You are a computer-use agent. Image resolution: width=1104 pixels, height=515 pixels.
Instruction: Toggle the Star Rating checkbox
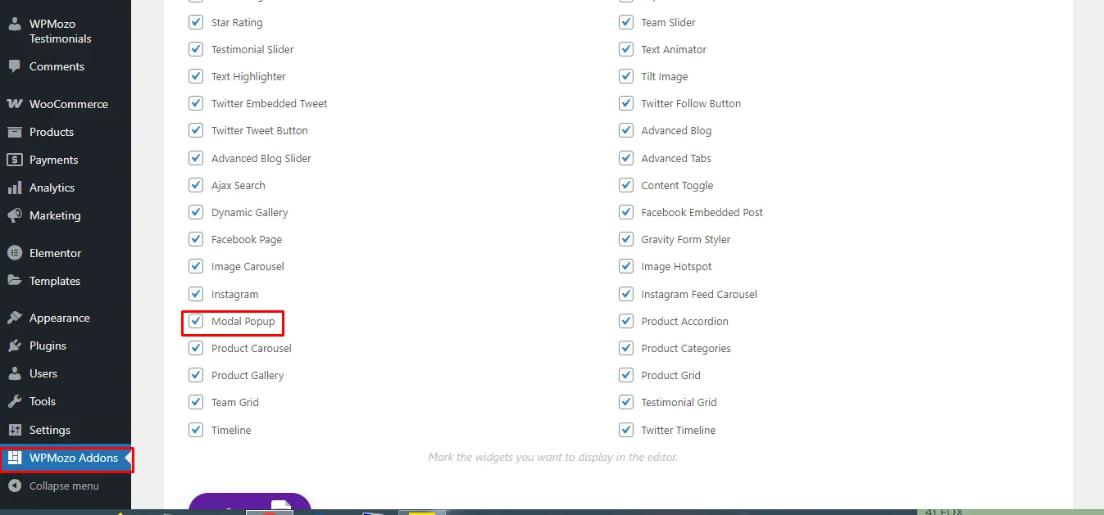click(196, 22)
